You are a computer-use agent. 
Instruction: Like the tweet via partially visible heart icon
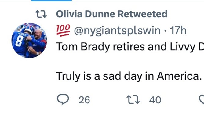pos(202,99)
